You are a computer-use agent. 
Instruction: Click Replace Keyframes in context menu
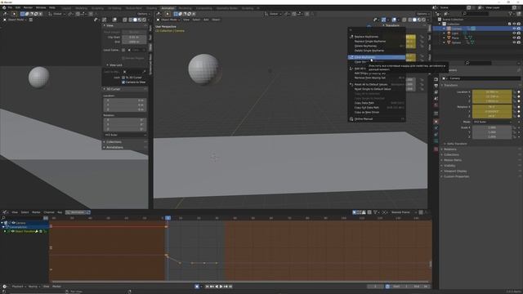tap(366, 37)
